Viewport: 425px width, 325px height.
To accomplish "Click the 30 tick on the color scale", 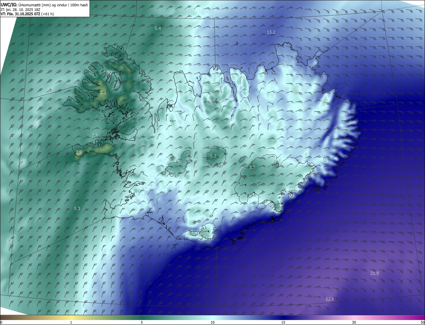I will coord(354,322).
